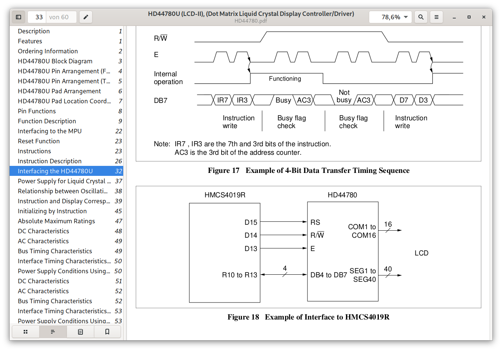
Task: Minimize the document viewer window
Action: pyautogui.click(x=454, y=17)
